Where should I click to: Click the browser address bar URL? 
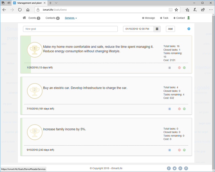point(55,10)
